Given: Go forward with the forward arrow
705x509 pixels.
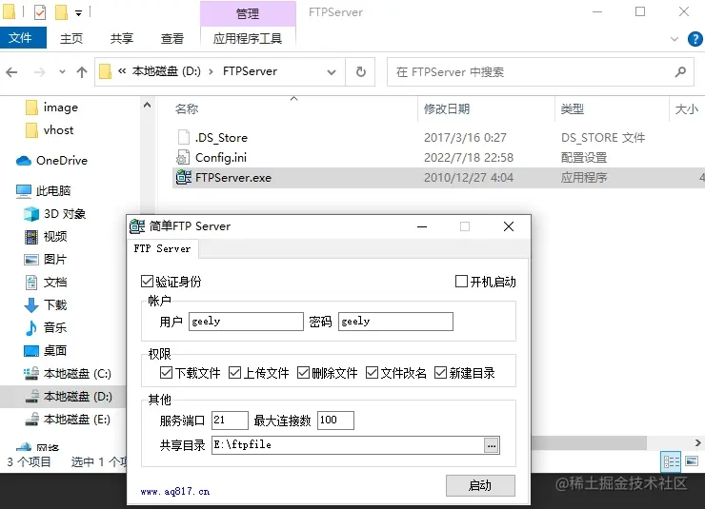Looking at the screenshot, I should [x=40, y=71].
